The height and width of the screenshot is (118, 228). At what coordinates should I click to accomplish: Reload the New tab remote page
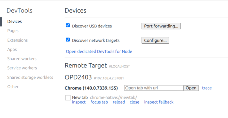(119, 102)
